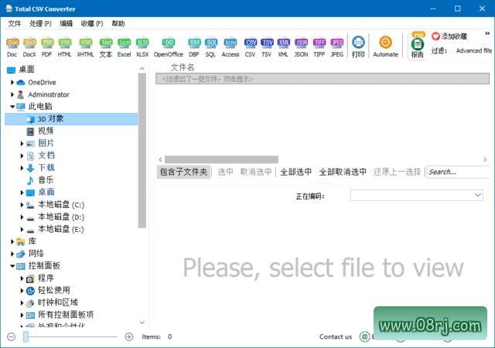
Task: Expand the 文档 folder node
Action: pos(22,155)
